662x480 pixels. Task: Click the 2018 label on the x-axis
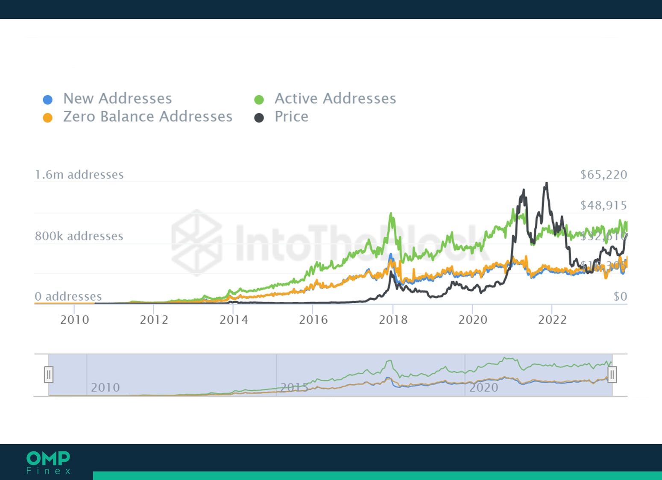tap(393, 319)
